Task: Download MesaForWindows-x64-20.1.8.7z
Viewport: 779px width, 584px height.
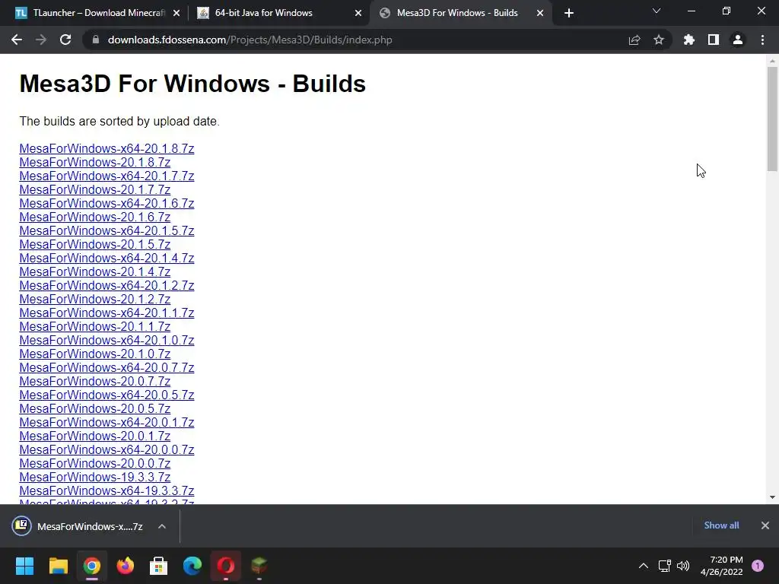Action: click(107, 148)
